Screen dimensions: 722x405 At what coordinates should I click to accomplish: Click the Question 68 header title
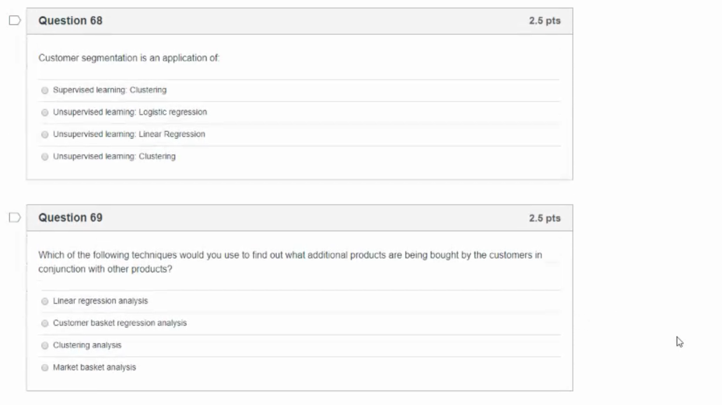[x=70, y=21]
